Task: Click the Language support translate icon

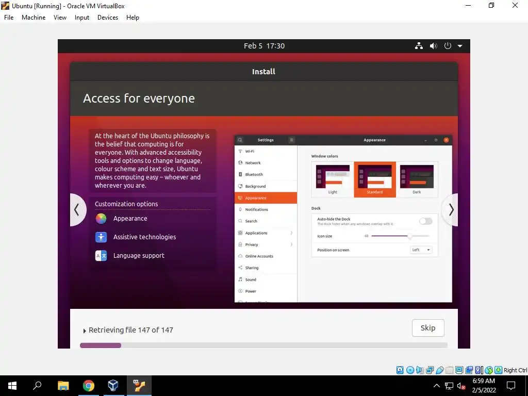Action: tap(101, 256)
